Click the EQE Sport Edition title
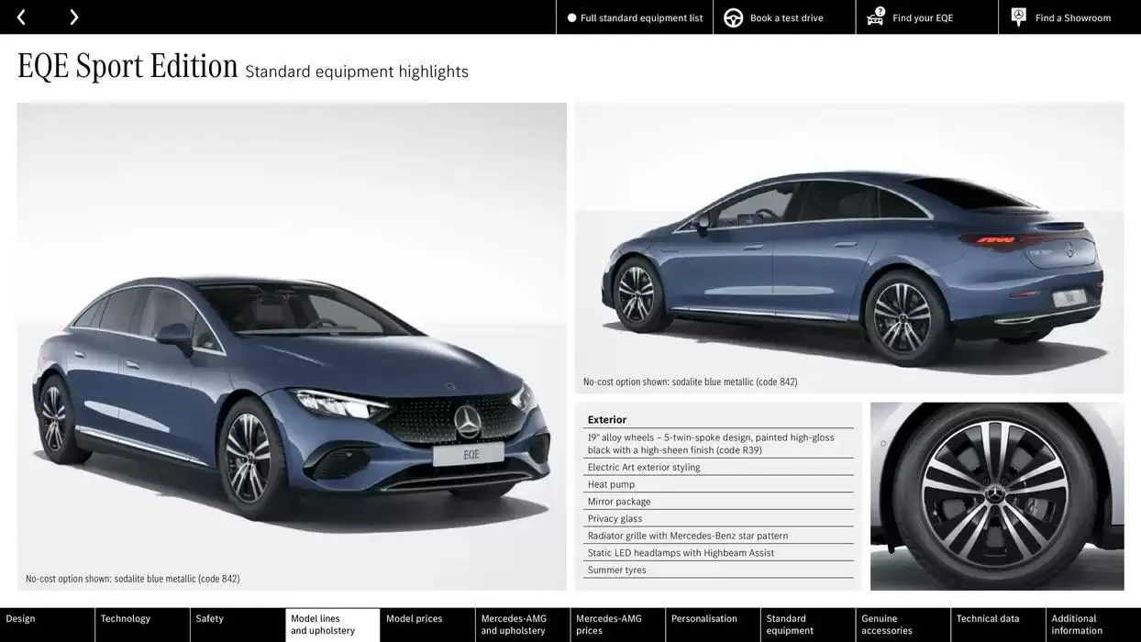Viewport: 1141px width, 642px height. 127,66
